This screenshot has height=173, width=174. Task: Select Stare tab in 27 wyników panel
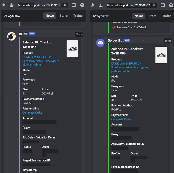click(63, 16)
